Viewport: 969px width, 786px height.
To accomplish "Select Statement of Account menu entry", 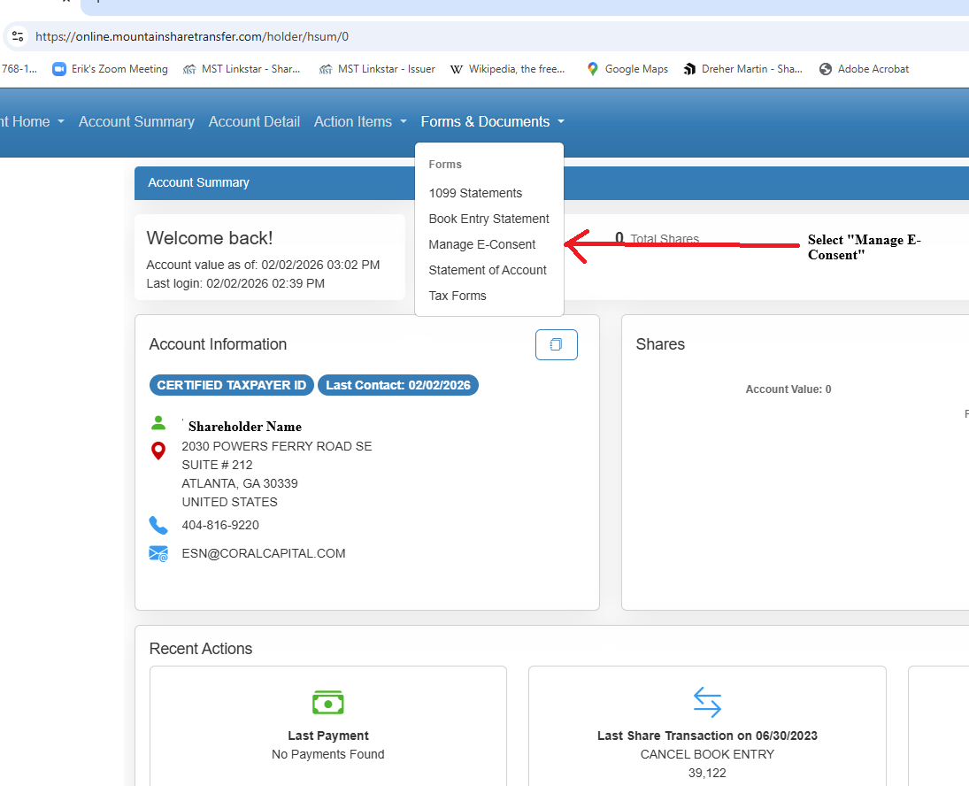I will pyautogui.click(x=488, y=270).
